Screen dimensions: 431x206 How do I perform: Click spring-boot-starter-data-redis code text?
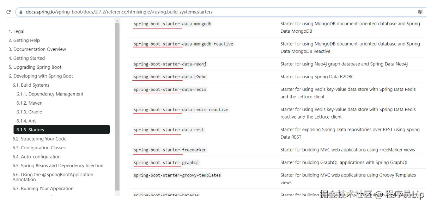tap(170, 89)
